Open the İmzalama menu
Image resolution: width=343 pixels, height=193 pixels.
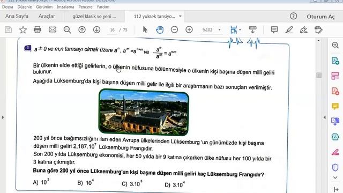click(x=65, y=7)
